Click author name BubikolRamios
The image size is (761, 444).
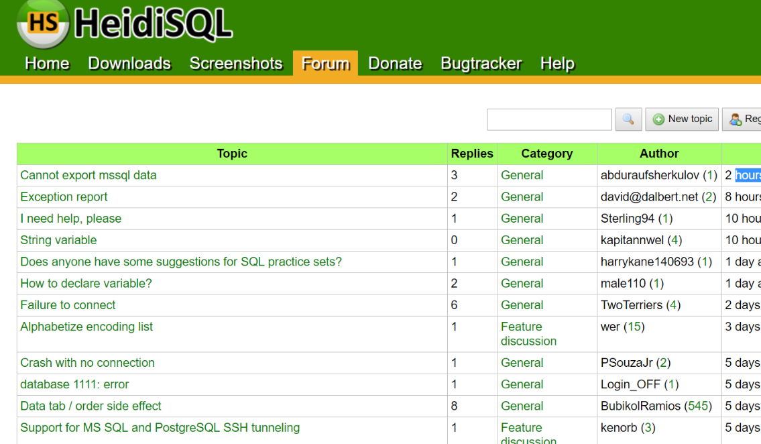coord(640,406)
